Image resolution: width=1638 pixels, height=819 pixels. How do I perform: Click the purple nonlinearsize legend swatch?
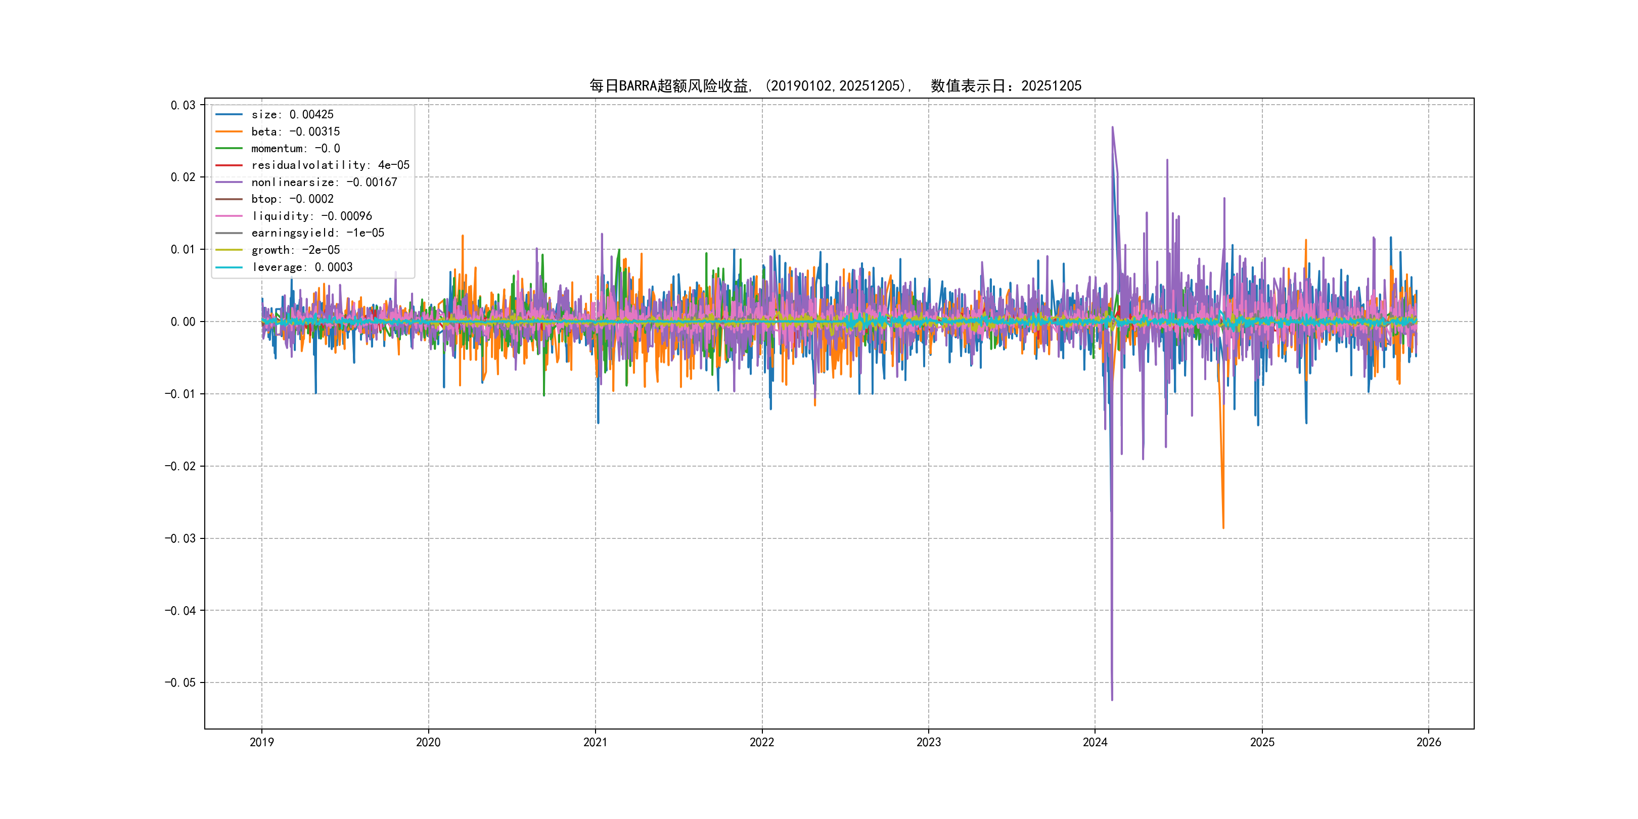tap(229, 183)
